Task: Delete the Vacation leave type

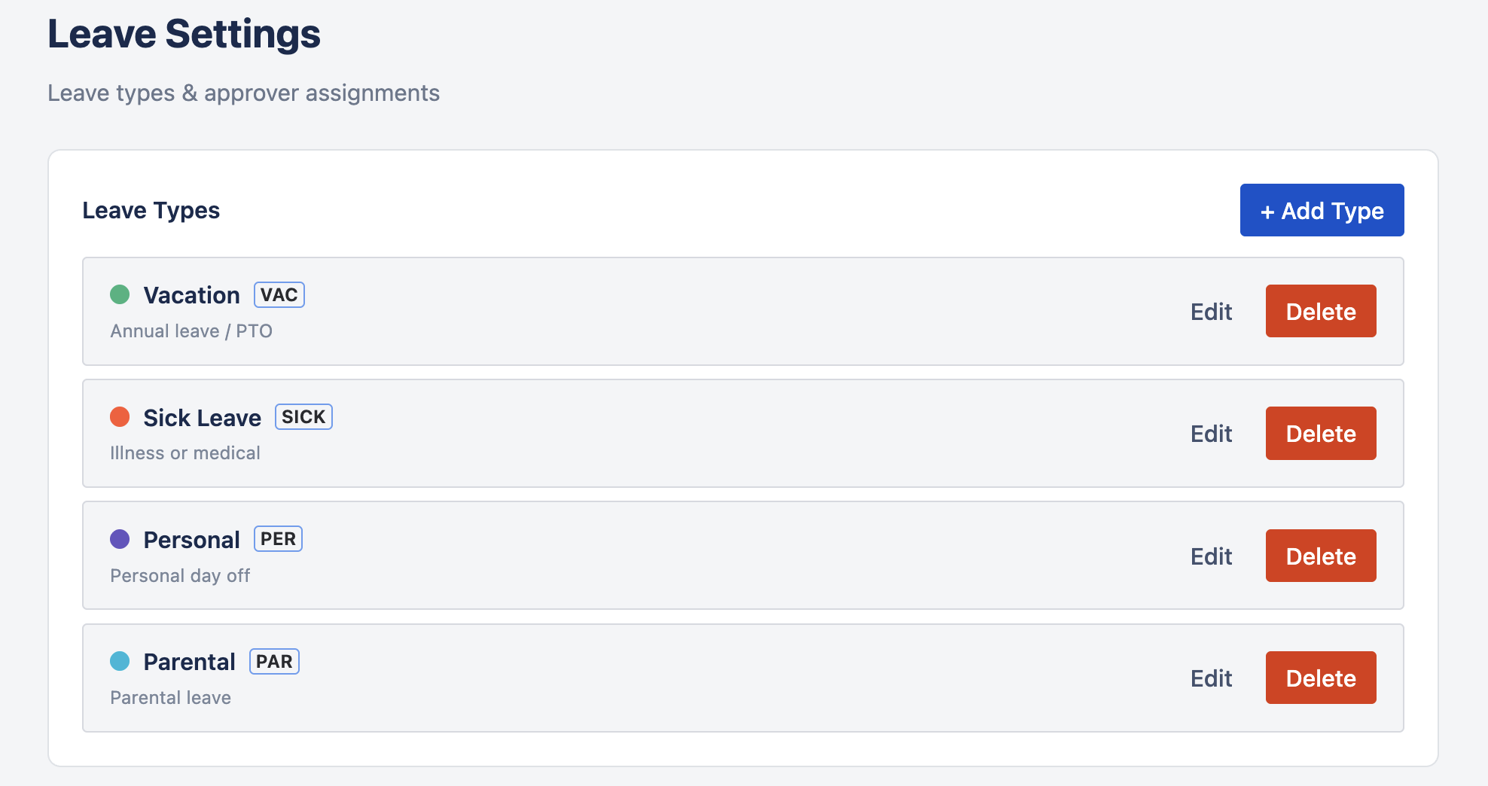Action: tap(1320, 311)
